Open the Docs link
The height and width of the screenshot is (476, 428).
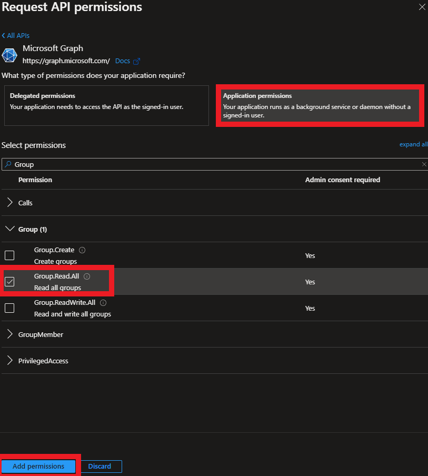coord(123,61)
